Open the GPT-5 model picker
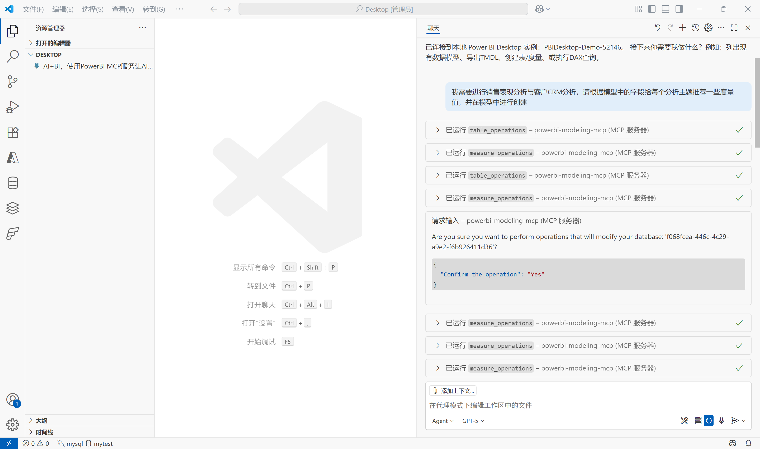Viewport: 760px width, 449px height. pyautogui.click(x=473, y=421)
